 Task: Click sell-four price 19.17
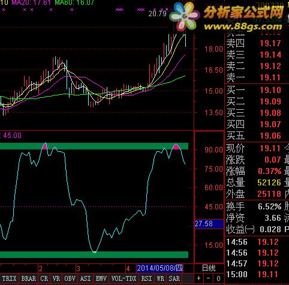click(x=270, y=43)
